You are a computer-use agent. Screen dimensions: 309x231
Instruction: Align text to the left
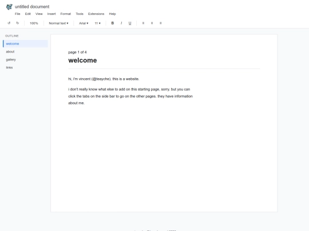(143, 23)
